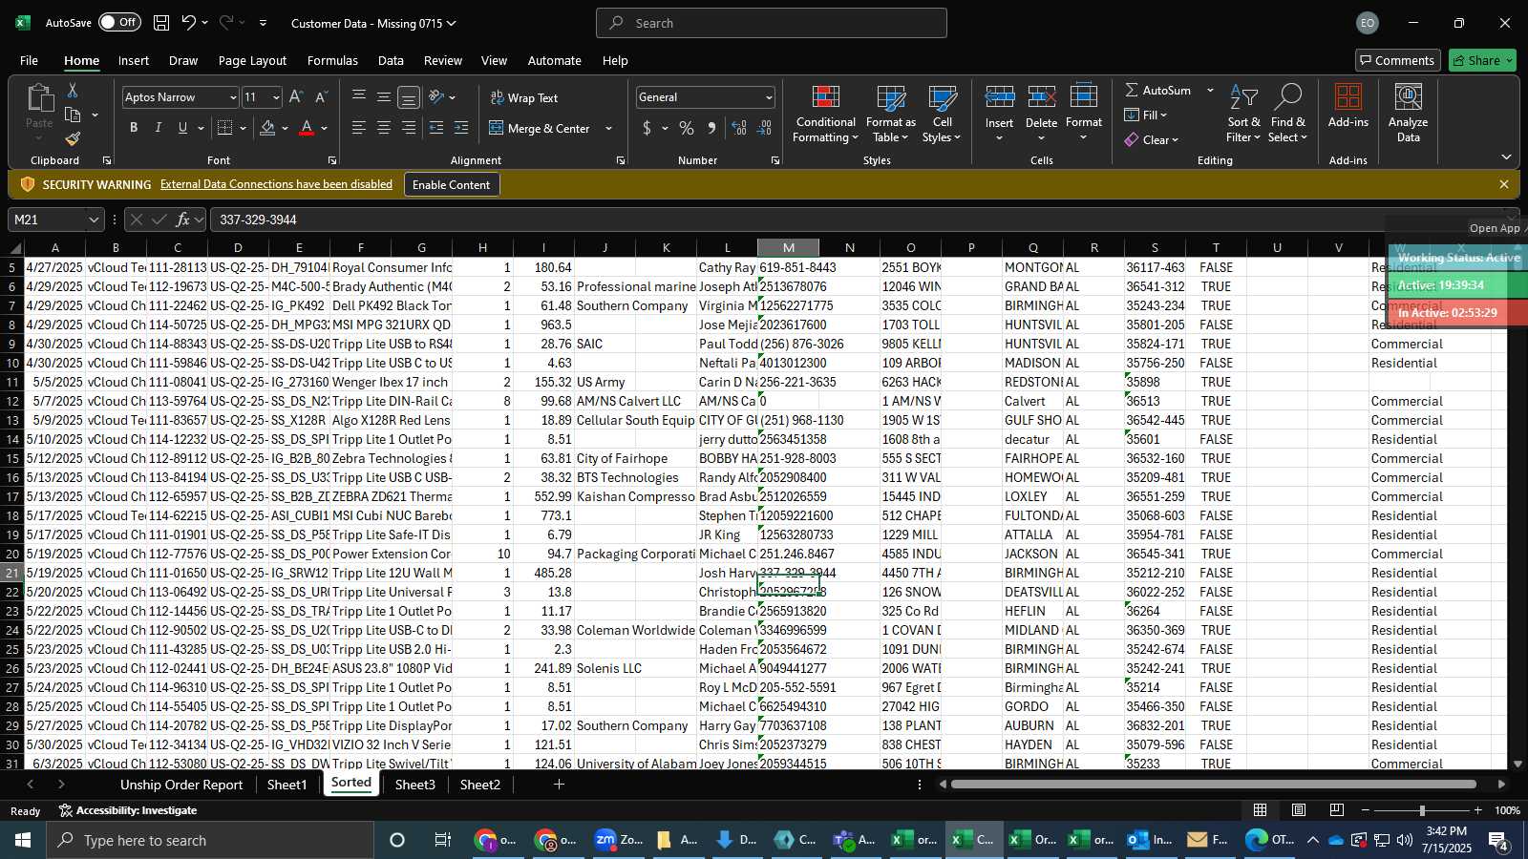This screenshot has height=859, width=1528.
Task: Switch to the Sheet3 tab
Action: [414, 785]
